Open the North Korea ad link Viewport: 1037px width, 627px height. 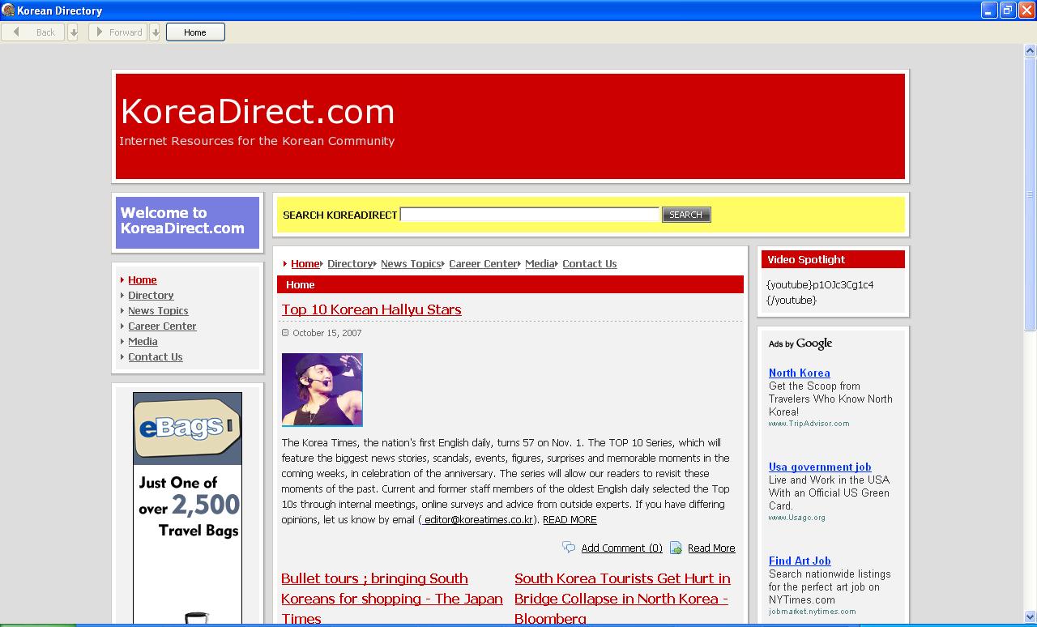coord(800,373)
